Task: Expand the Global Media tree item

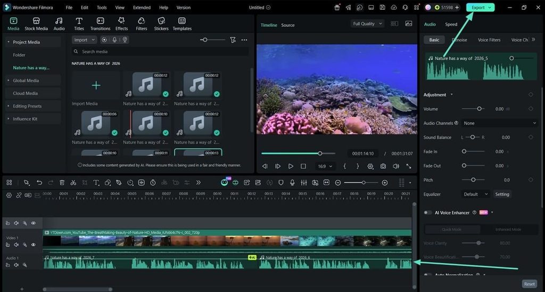Action: click(x=26, y=80)
